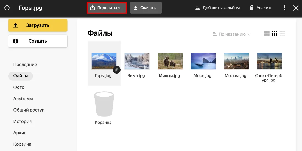Screen dimensions: 302x151
Task: Switch to list view
Action: click(282, 33)
